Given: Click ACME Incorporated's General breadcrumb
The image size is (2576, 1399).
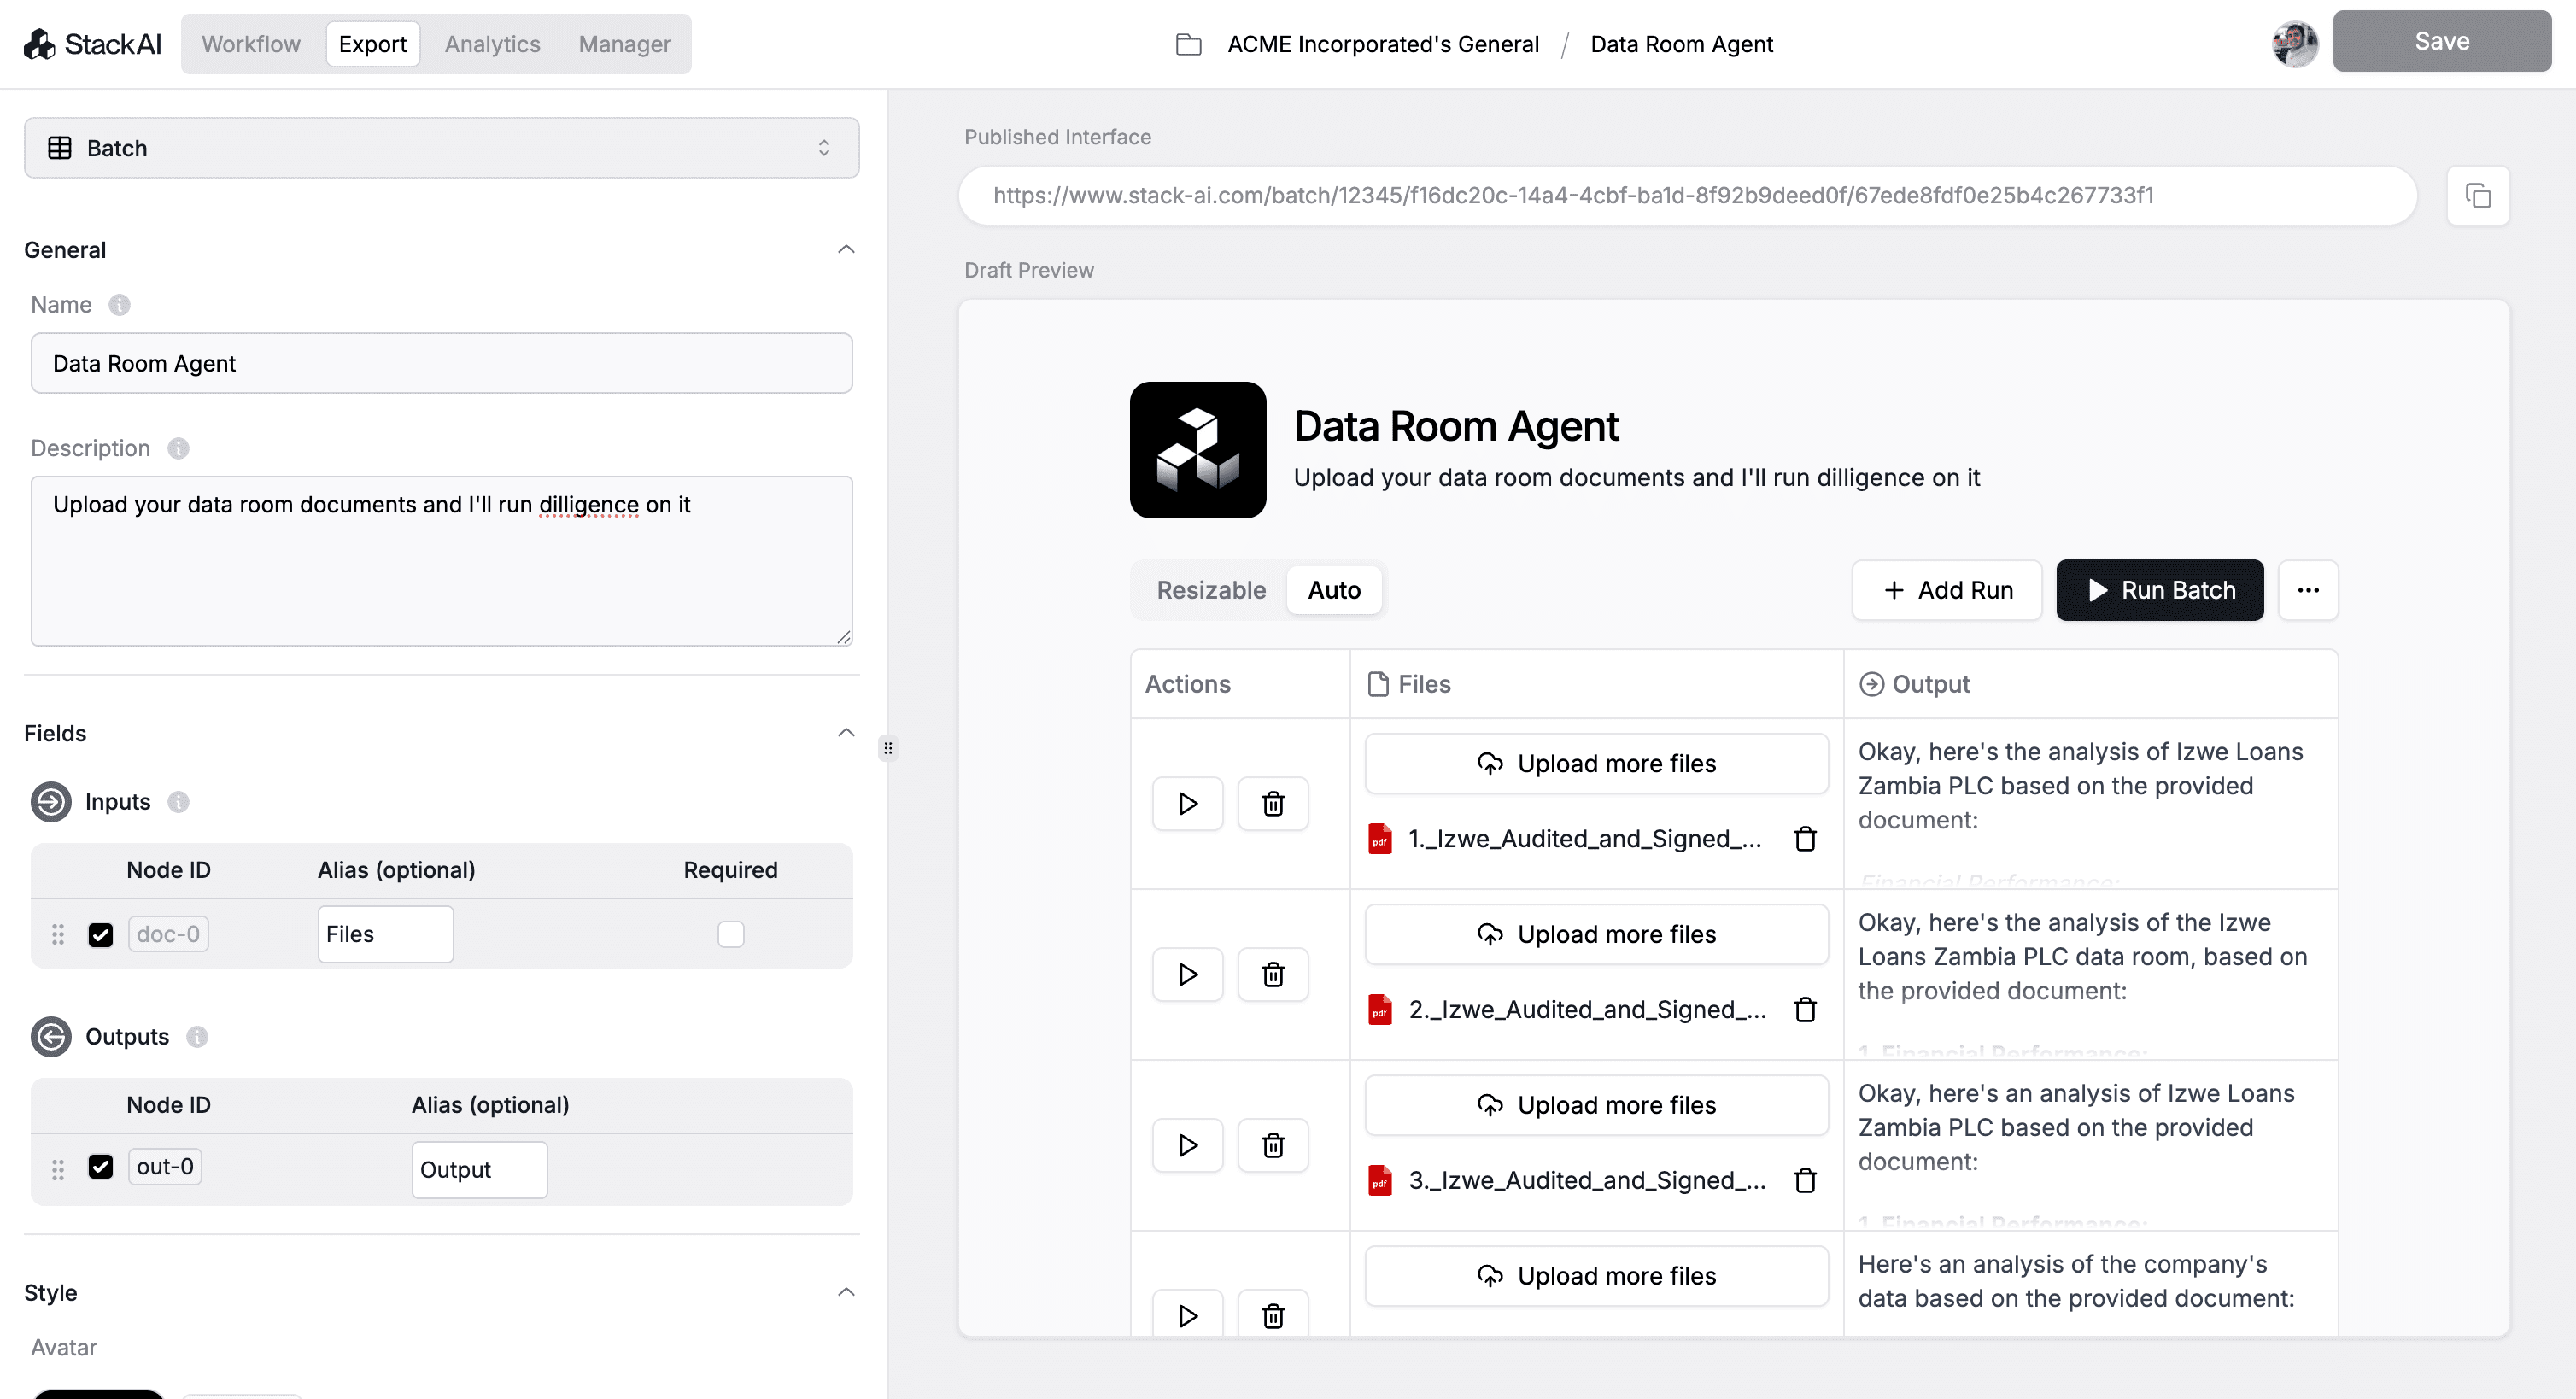Looking at the screenshot, I should [1383, 44].
